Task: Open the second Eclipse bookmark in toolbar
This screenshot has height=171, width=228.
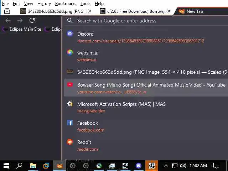Action: [53, 29]
